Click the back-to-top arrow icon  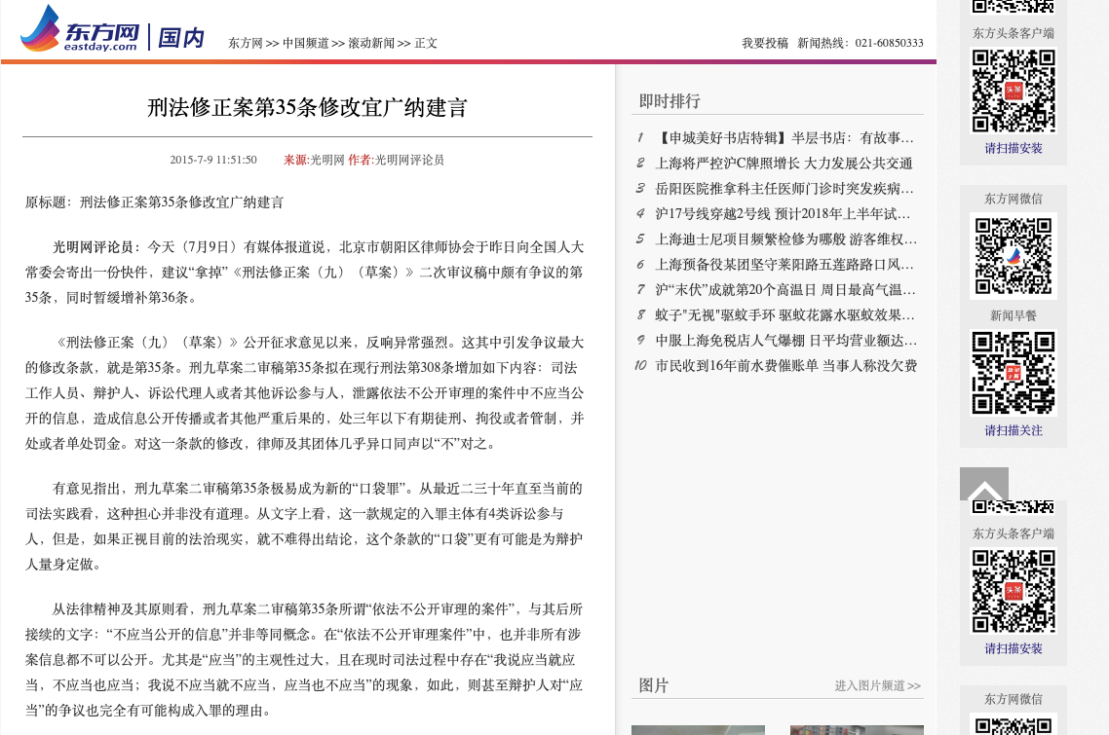pyautogui.click(x=983, y=485)
